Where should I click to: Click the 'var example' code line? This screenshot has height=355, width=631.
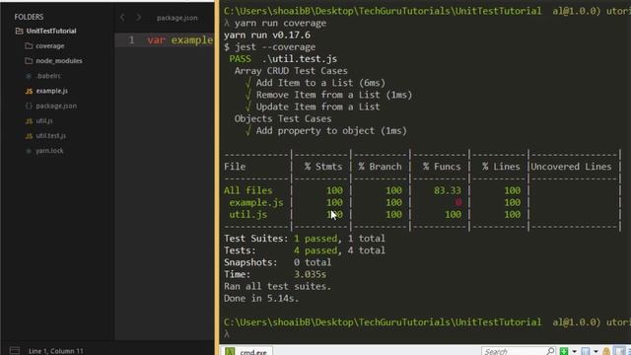click(x=179, y=40)
